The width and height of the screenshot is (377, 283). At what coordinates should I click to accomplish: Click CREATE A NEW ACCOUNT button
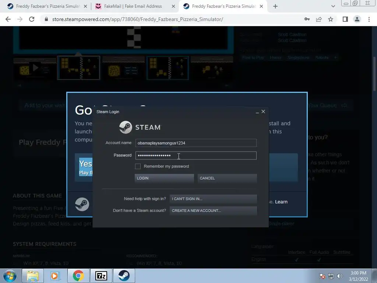[x=213, y=210]
